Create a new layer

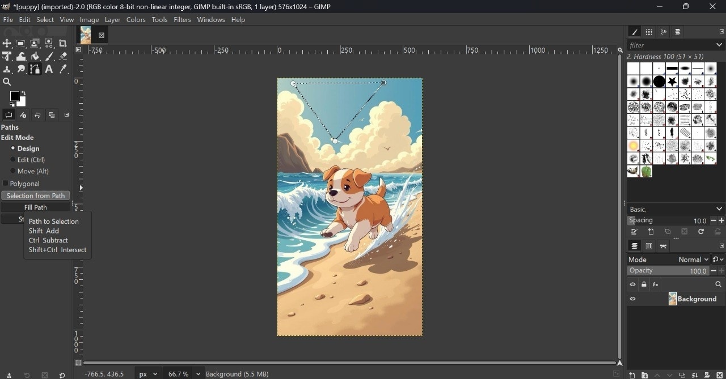632,375
